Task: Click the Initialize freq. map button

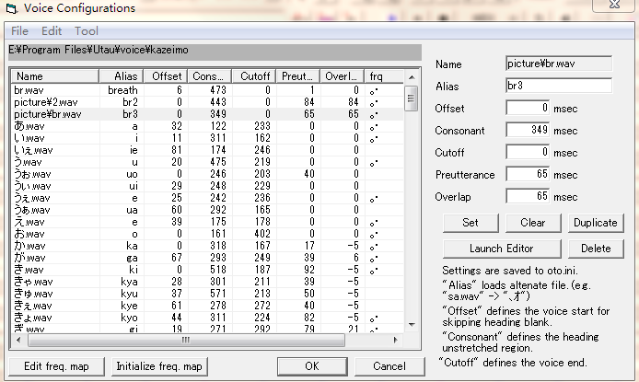Action: click(159, 366)
